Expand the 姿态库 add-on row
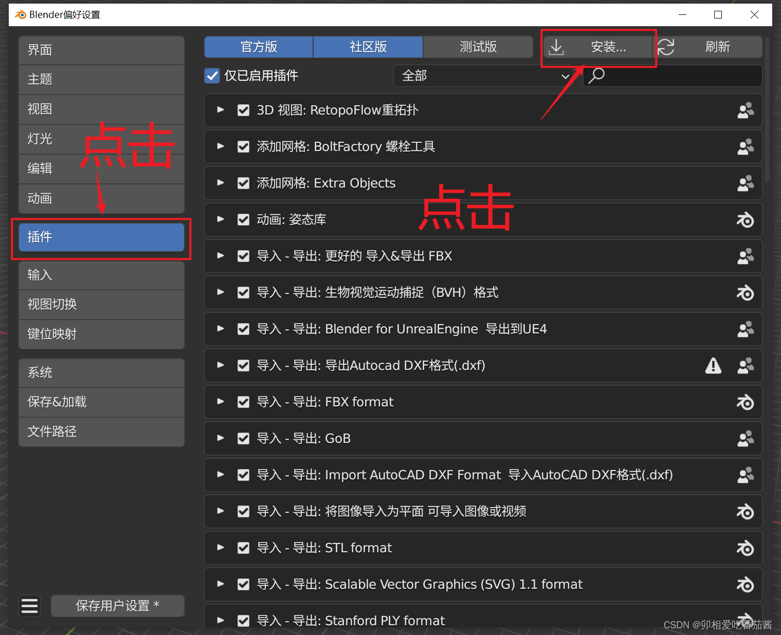The image size is (781, 635). [x=221, y=219]
